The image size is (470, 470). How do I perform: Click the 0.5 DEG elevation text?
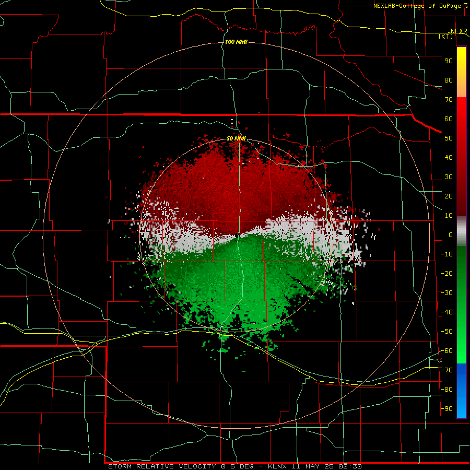237,466
